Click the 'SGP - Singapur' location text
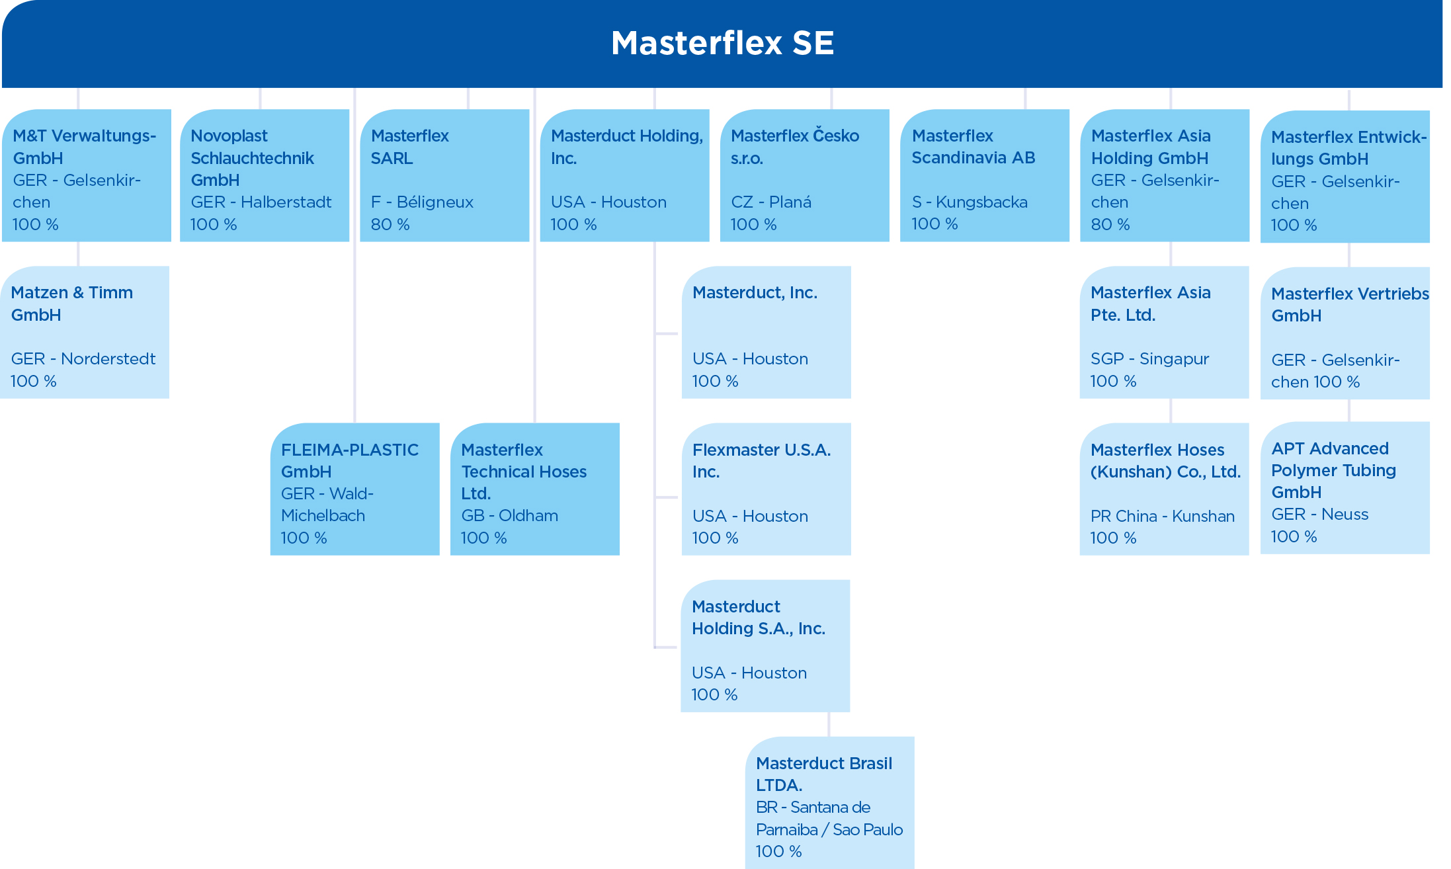This screenshot has height=869, width=1451. pos(1149,358)
